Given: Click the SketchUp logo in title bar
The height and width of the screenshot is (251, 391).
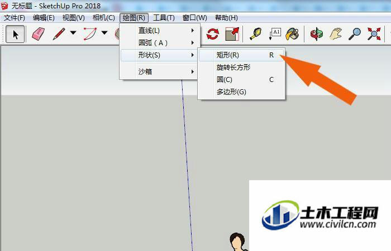Looking at the screenshot, I should click(x=4, y=6).
